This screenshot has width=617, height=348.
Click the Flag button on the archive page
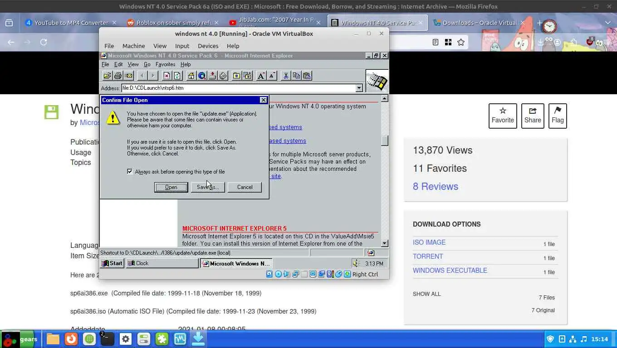click(558, 116)
